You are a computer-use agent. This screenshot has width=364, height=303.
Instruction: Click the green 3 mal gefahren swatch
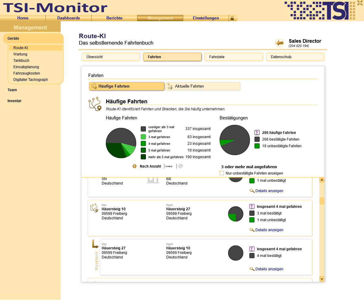coord(143,137)
